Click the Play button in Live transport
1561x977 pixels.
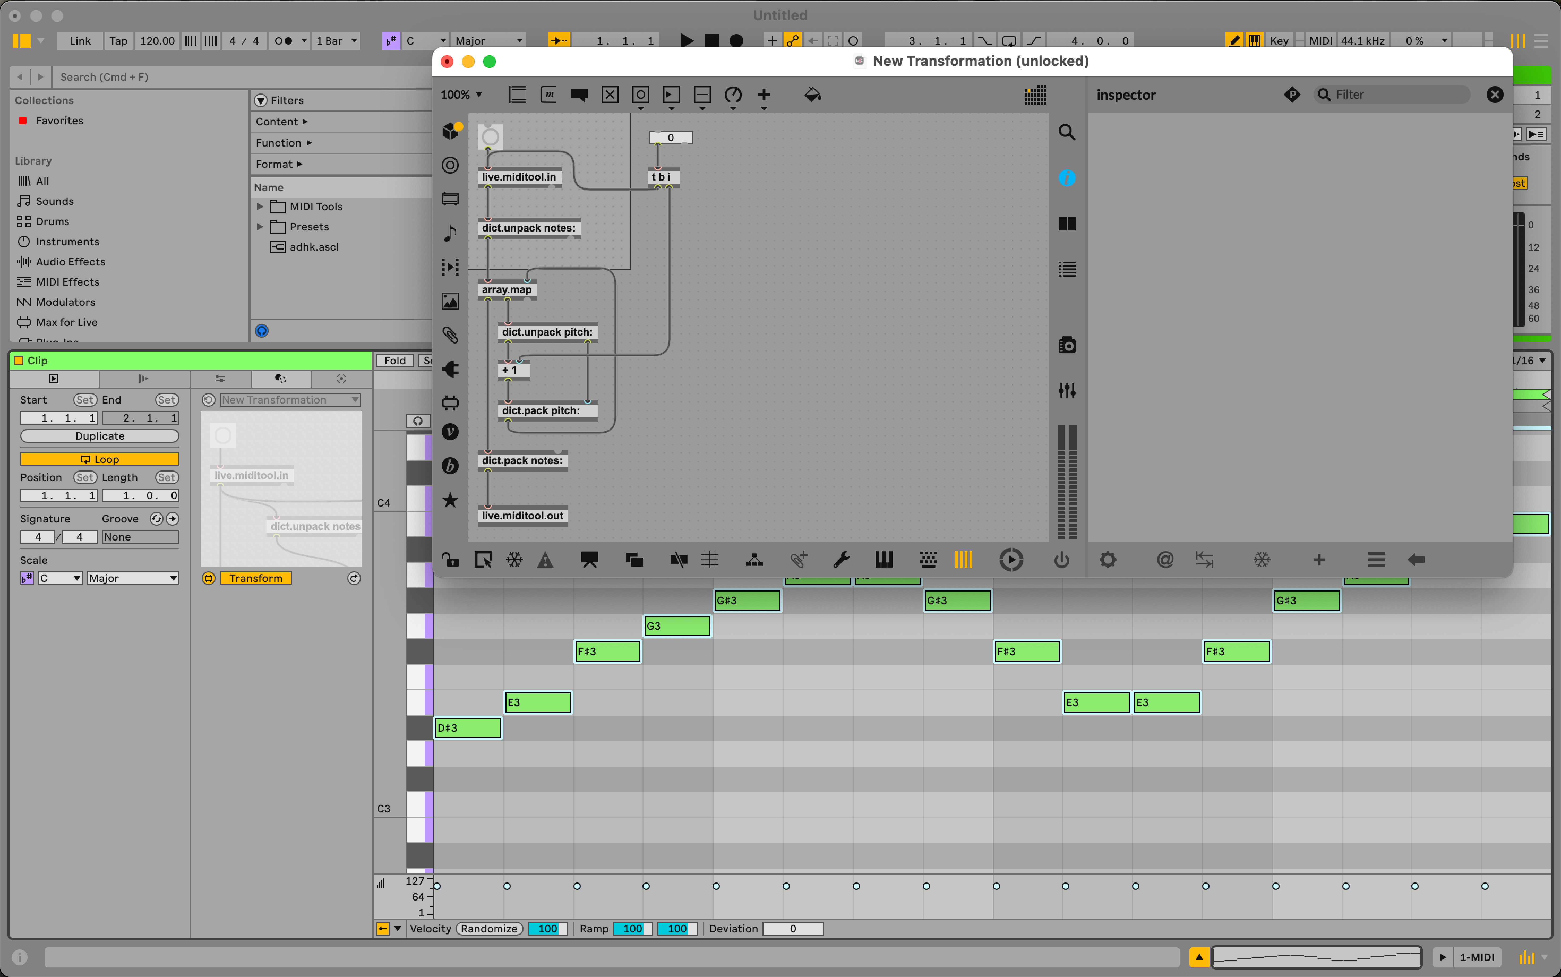point(686,41)
